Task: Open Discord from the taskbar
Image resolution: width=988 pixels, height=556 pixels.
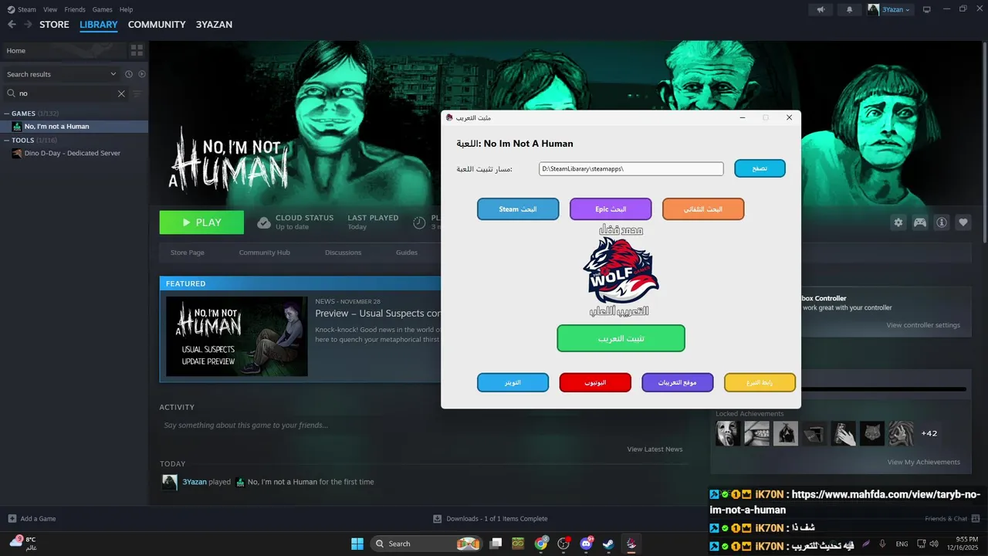Action: tap(586, 544)
